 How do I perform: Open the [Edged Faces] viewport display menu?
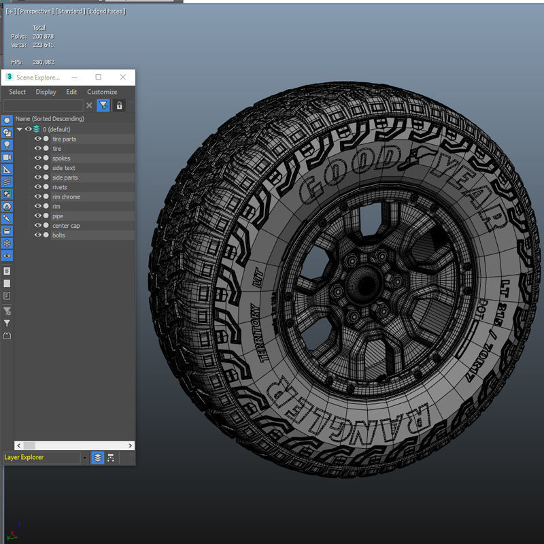tap(106, 12)
